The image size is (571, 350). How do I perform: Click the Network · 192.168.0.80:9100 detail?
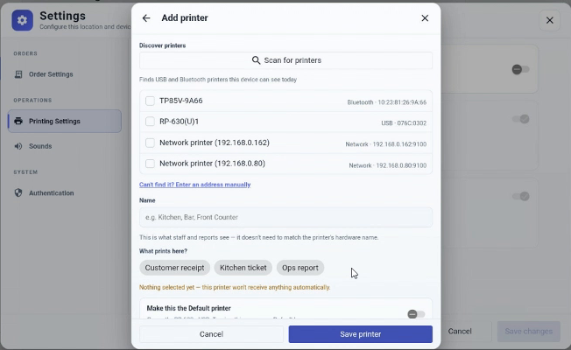388,165
